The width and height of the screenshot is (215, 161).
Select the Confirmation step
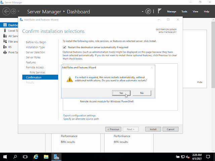pyautogui.click(x=40, y=77)
